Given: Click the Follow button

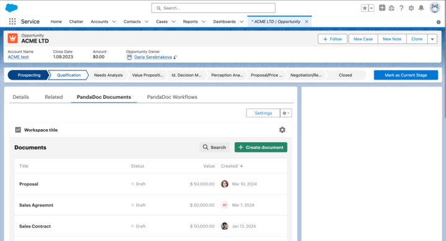Looking at the screenshot, I should pyautogui.click(x=333, y=39).
